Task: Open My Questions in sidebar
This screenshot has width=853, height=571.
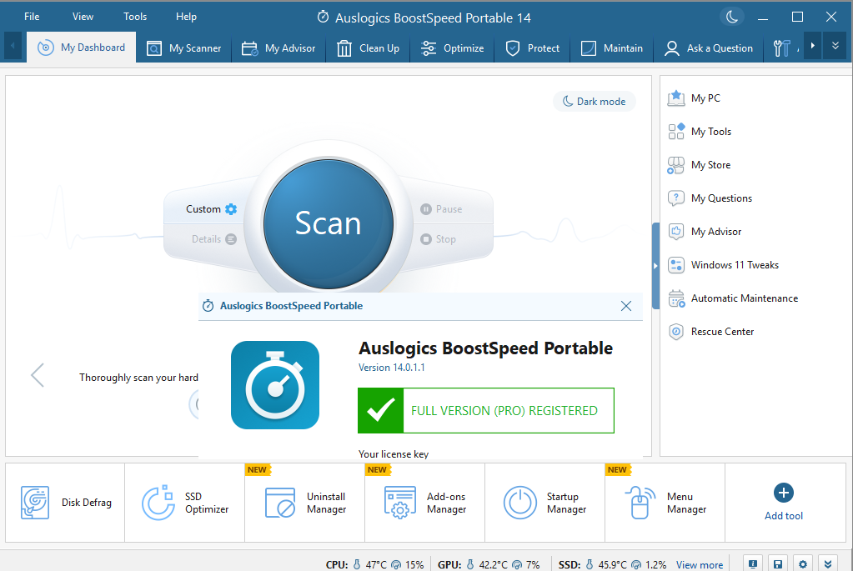Action: coord(710,198)
